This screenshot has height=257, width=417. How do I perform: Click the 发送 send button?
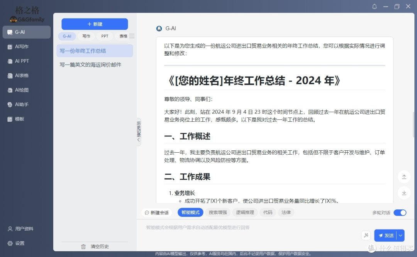tap(386, 235)
